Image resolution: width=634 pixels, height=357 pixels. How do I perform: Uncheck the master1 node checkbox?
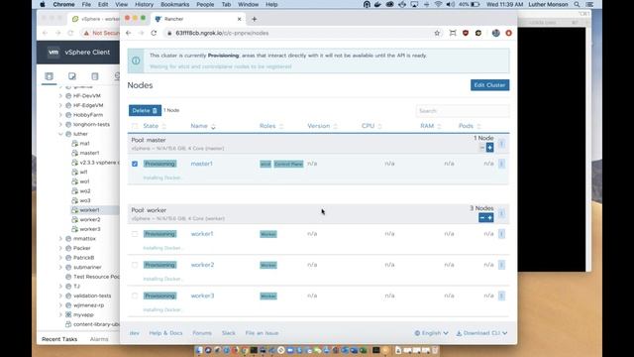click(x=135, y=164)
